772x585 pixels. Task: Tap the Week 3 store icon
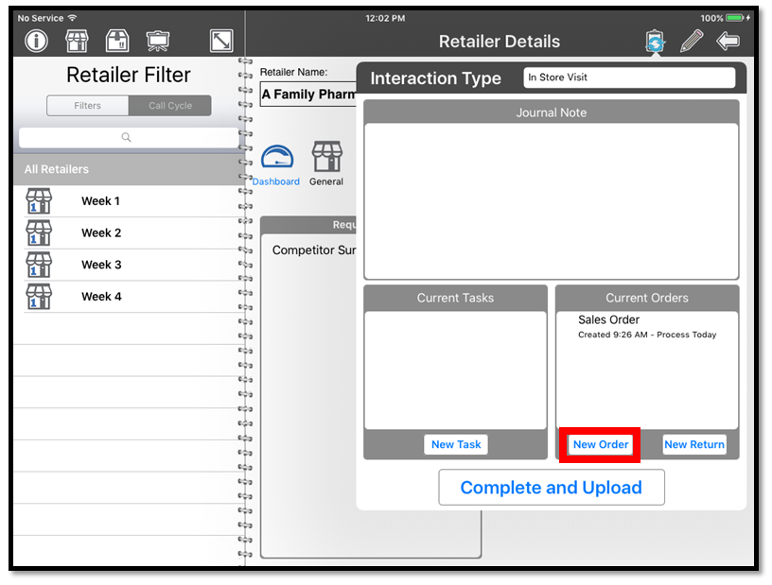point(39,265)
